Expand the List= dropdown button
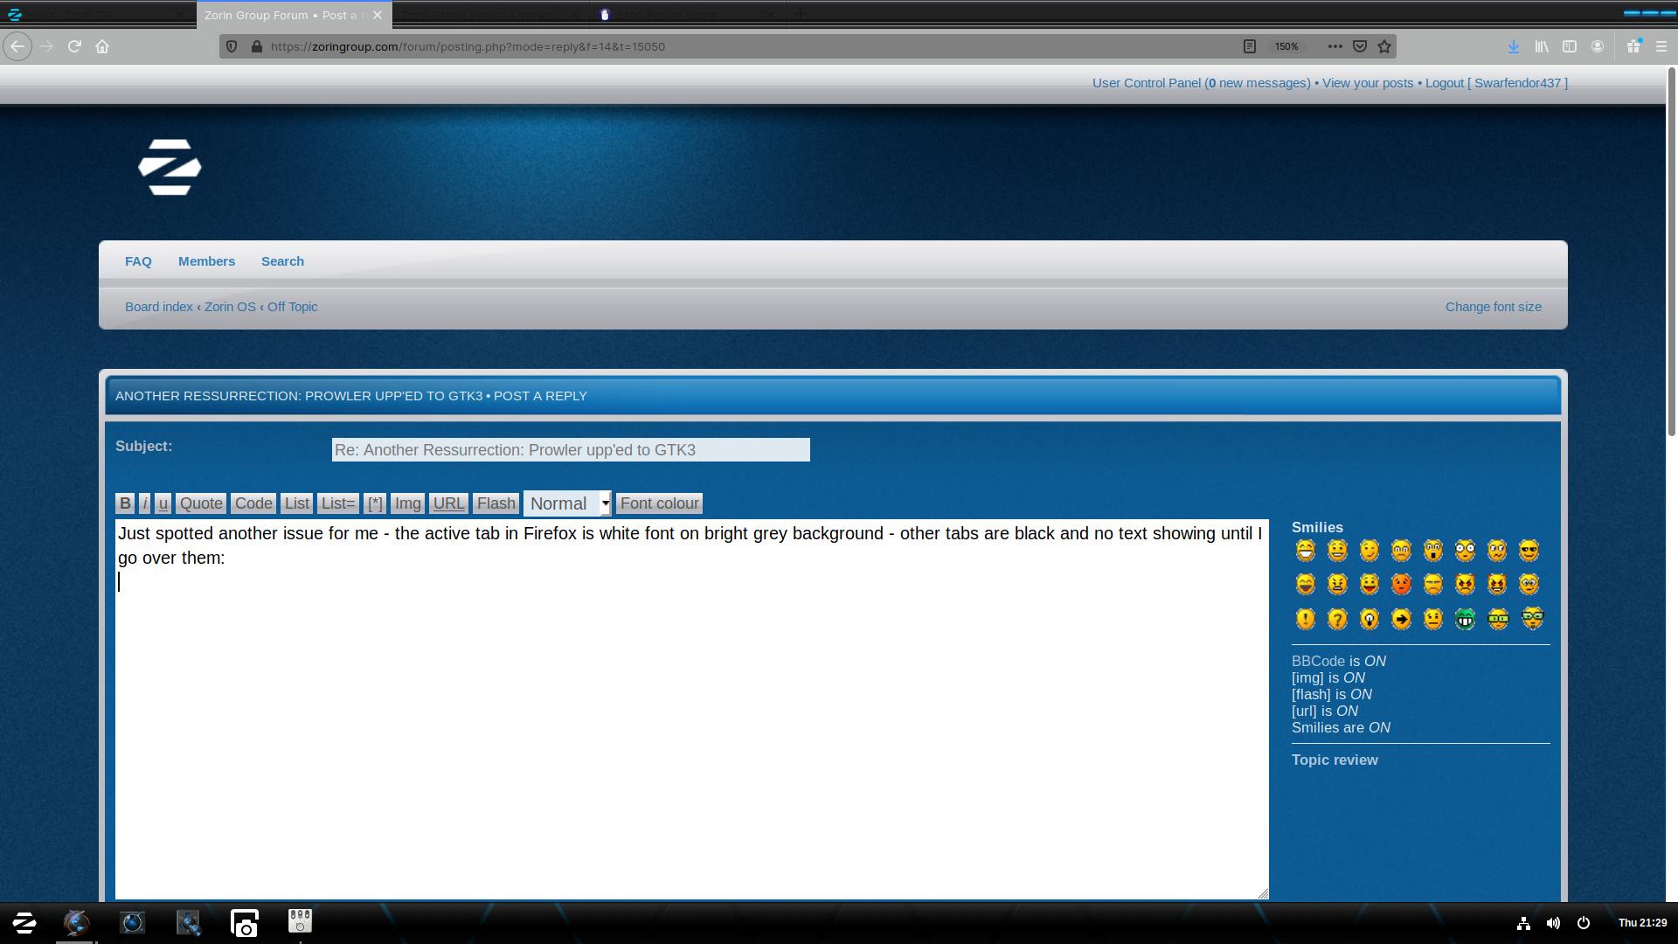This screenshot has width=1678, height=944. pyautogui.click(x=337, y=503)
